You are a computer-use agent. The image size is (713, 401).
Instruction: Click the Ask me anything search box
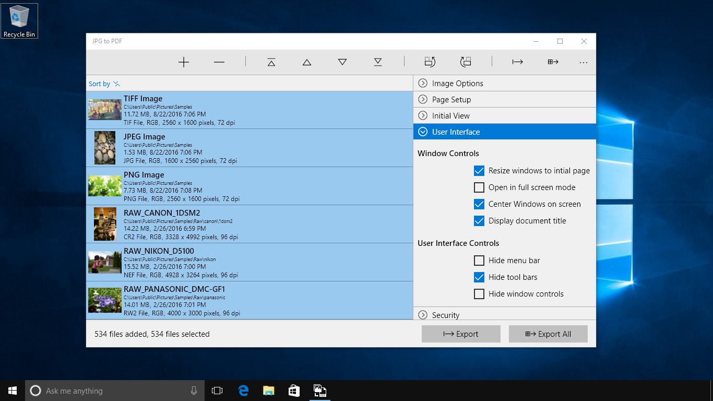click(115, 391)
